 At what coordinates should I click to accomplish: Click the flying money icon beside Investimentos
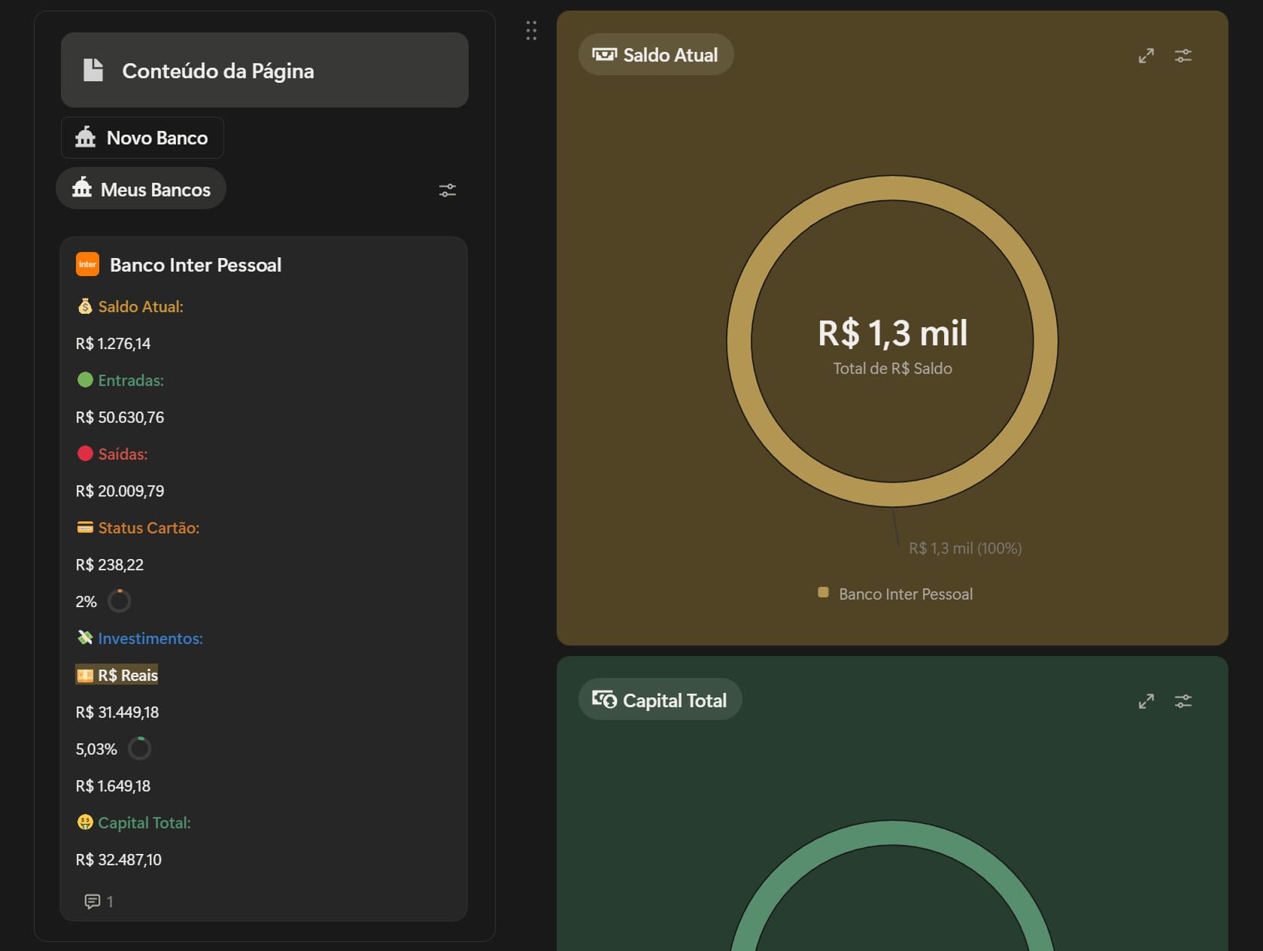(x=85, y=638)
